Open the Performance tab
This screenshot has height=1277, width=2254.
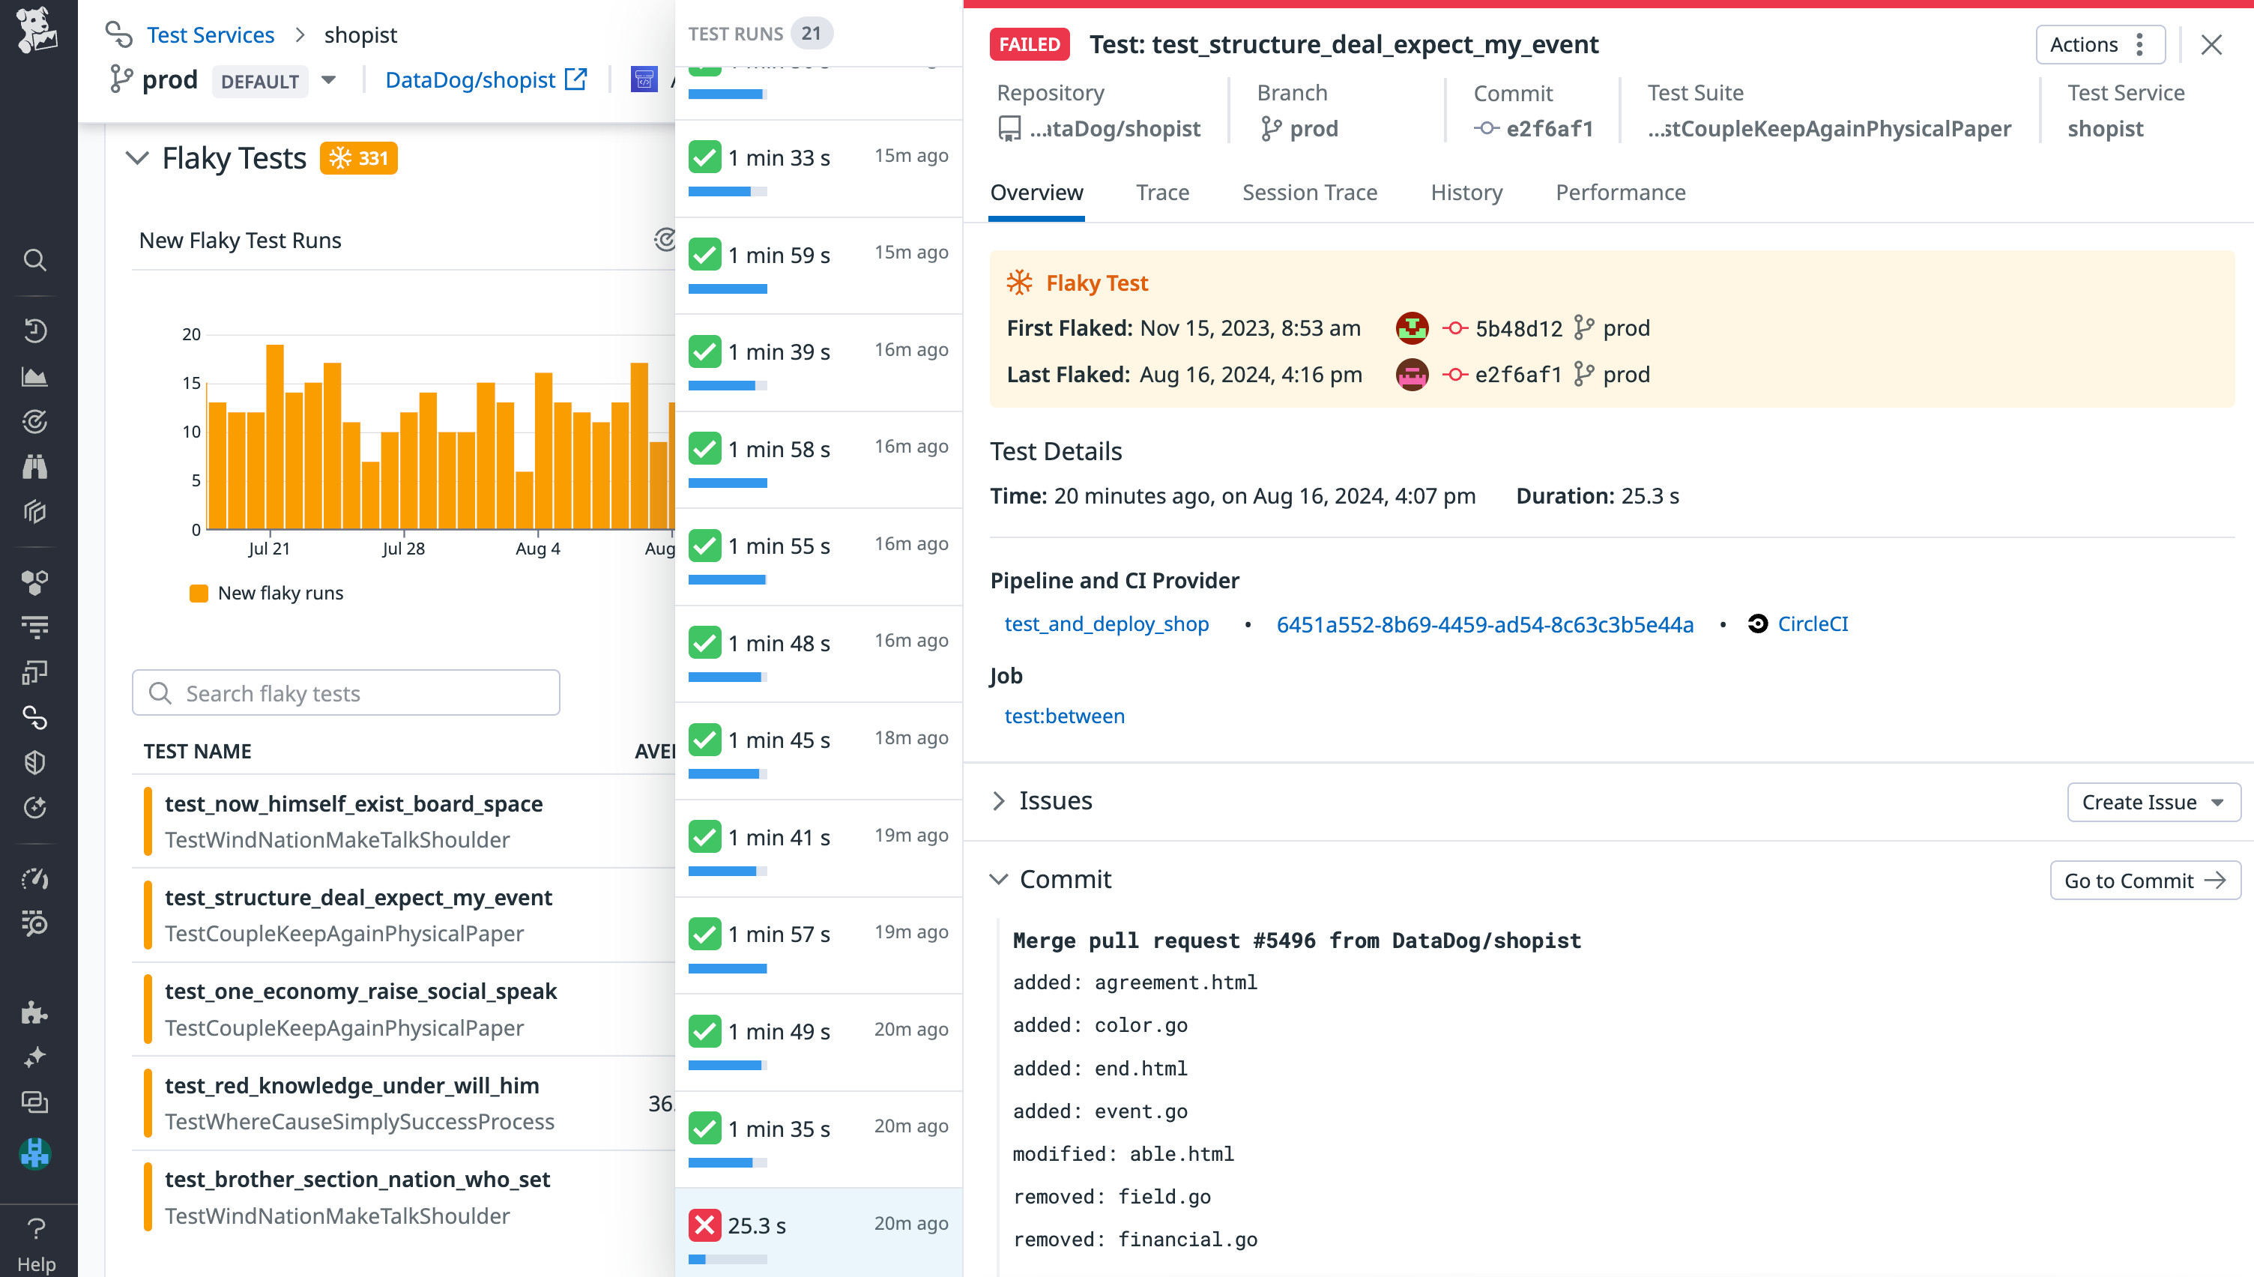[x=1620, y=192]
